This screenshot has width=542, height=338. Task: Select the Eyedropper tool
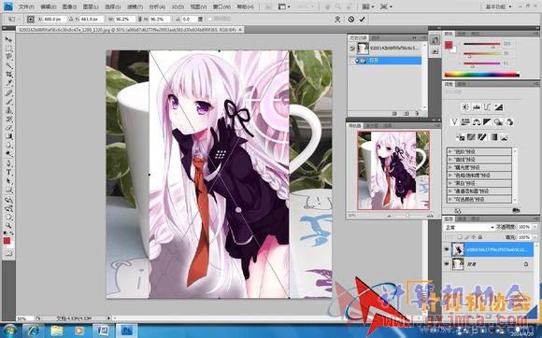[x=8, y=83]
